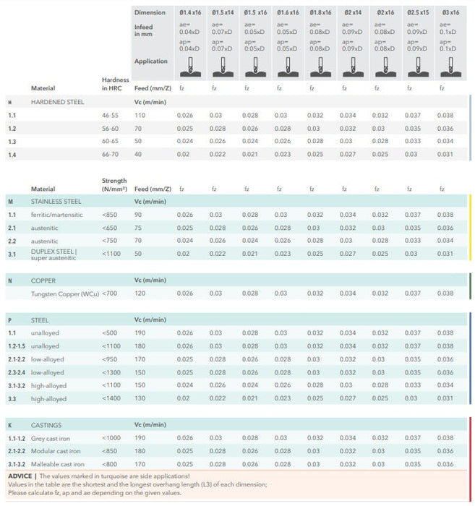The image size is (475, 506).
Task: Click the application icon under Ø3 x16
Action: pos(450,64)
